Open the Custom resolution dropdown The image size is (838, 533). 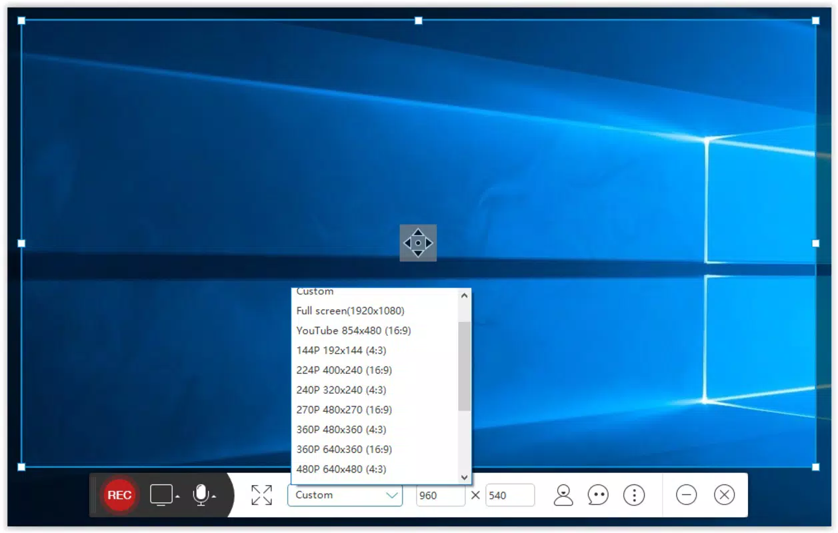pos(345,495)
